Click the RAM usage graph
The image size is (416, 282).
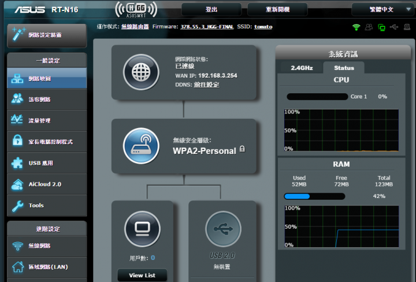341,226
